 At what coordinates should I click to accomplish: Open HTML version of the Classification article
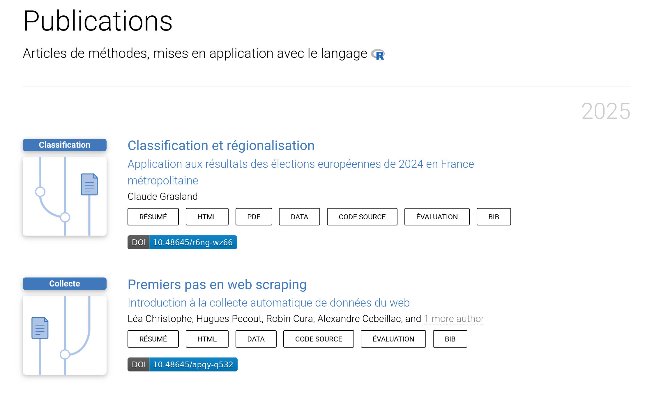(207, 217)
